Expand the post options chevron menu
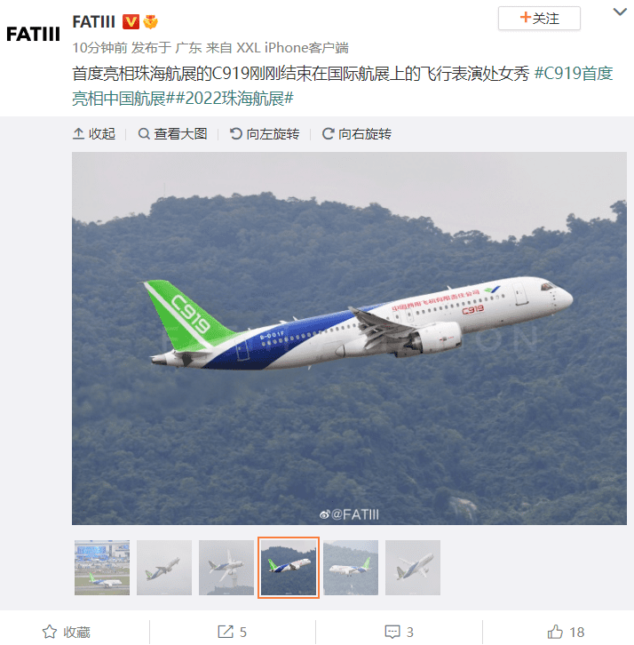This screenshot has height=645, width=634. (620, 12)
